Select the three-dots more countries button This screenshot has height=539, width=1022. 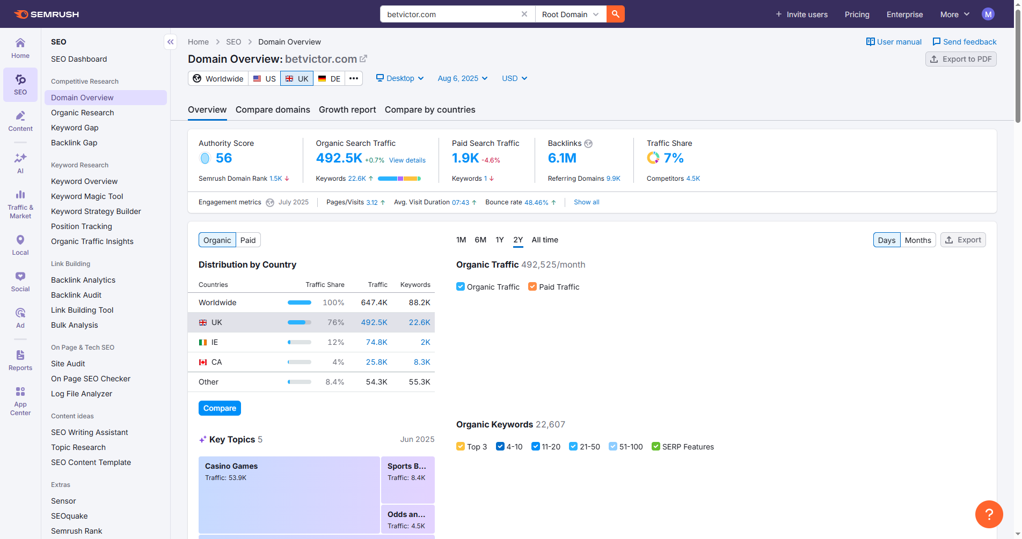click(354, 78)
